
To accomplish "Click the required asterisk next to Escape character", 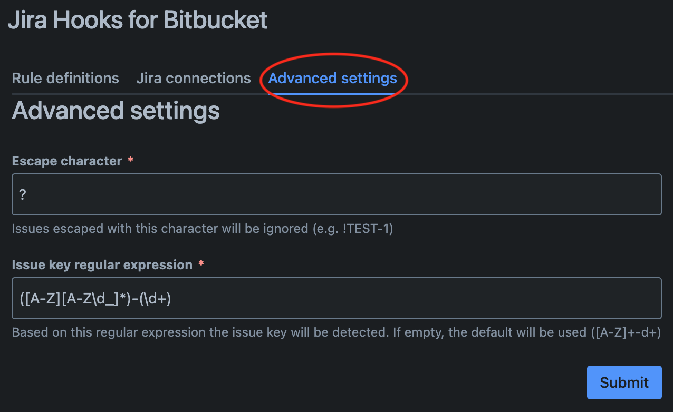I will 130,160.
